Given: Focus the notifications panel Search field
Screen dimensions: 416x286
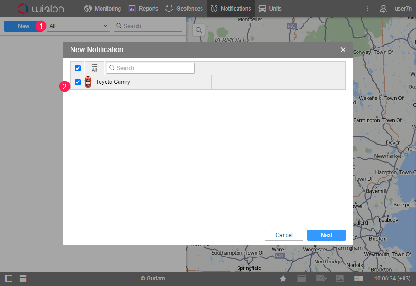Looking at the screenshot, I should click(x=148, y=26).
